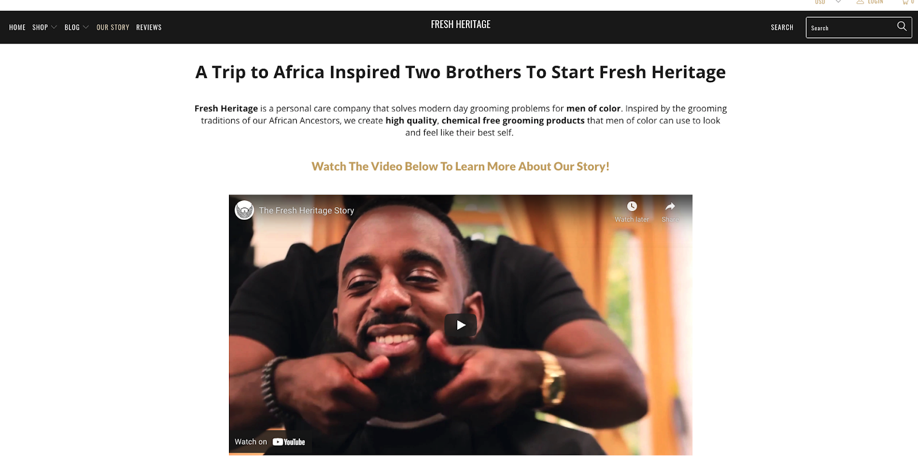This screenshot has width=918, height=467.
Task: Click the YouTube logo on video
Action: coord(289,442)
